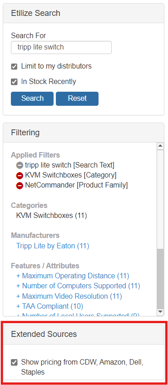Click the Filtering panel header

pos(84,133)
